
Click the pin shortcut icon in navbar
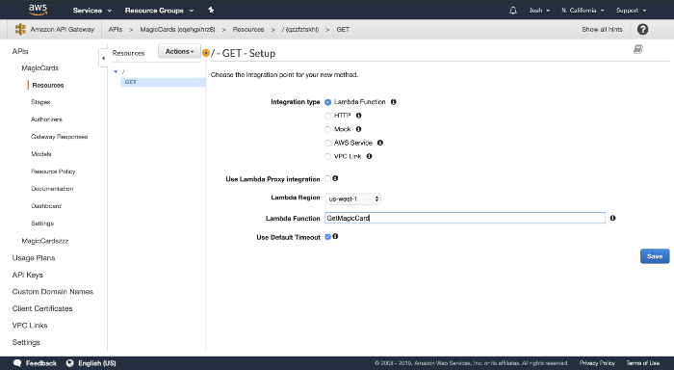[211, 10]
